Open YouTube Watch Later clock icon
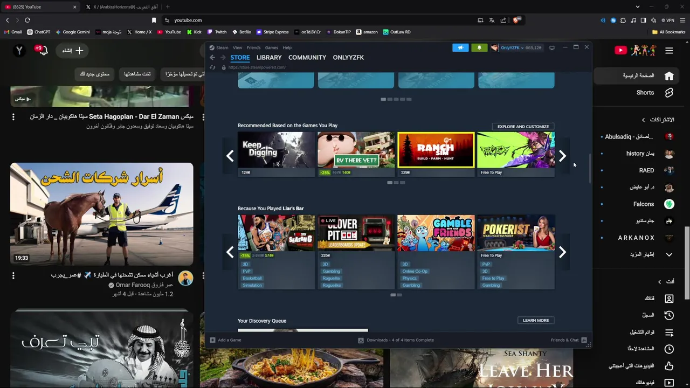The width and height of the screenshot is (690, 388). pos(669,349)
